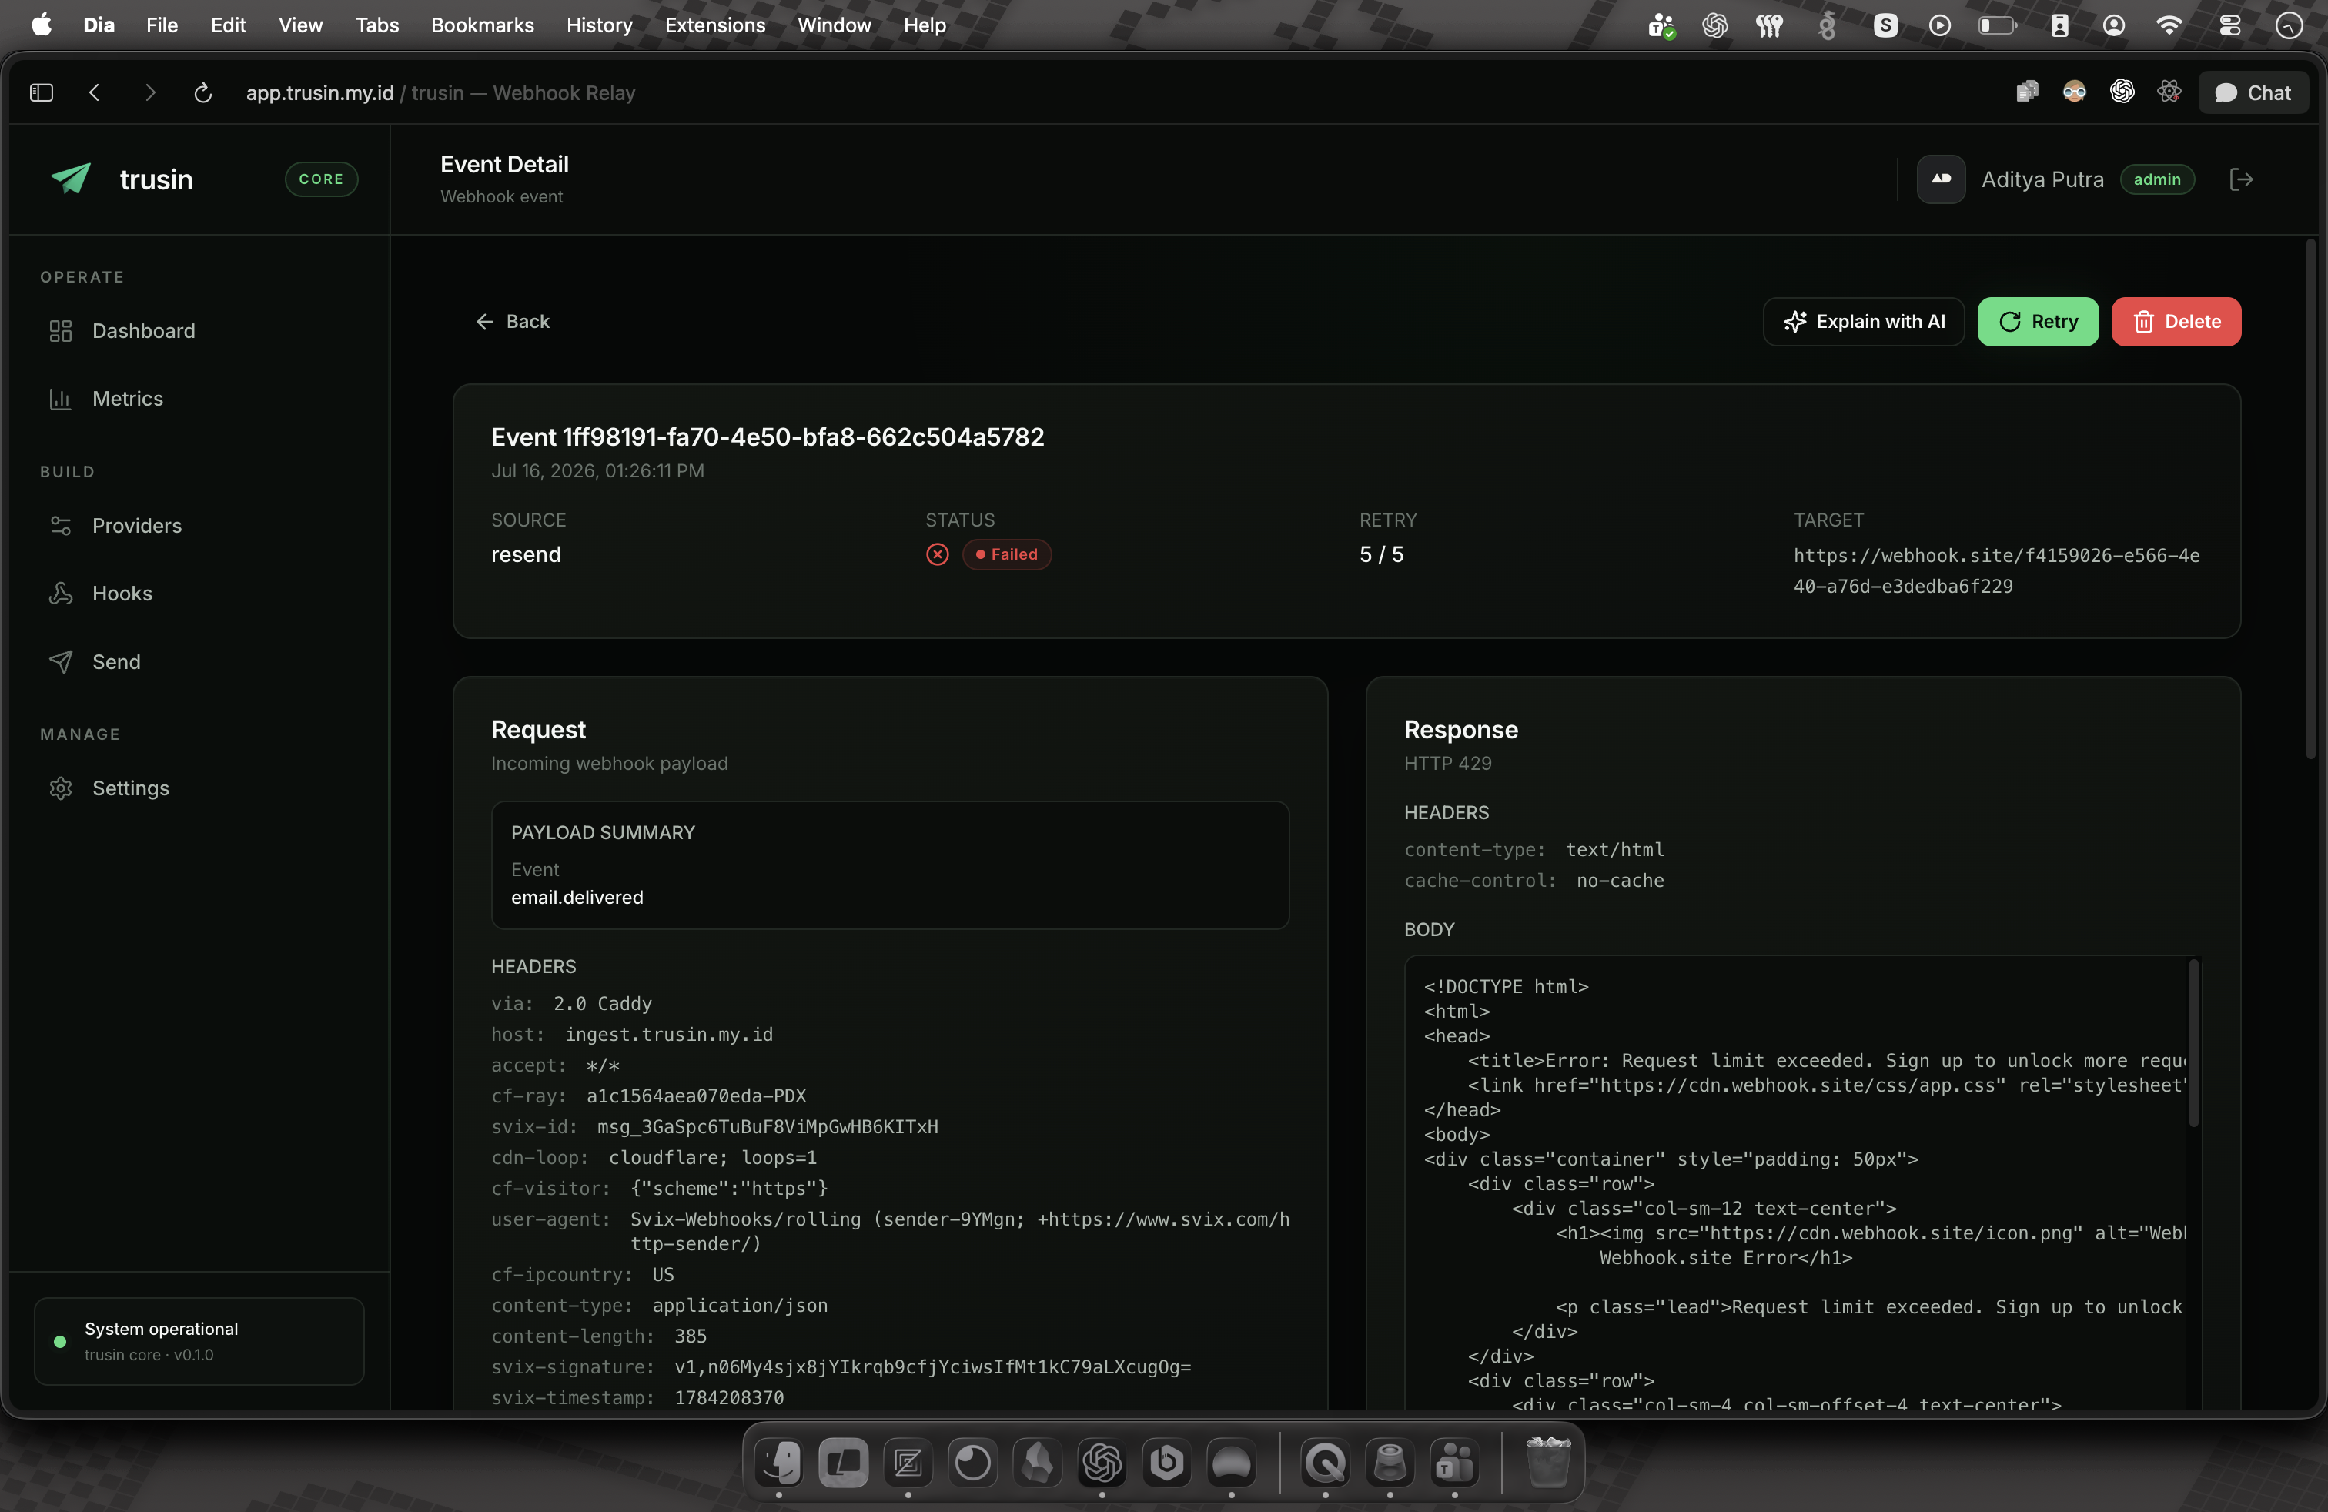Click the trusin paper plane logo
Image resolution: width=2328 pixels, height=1512 pixels.
[72, 179]
